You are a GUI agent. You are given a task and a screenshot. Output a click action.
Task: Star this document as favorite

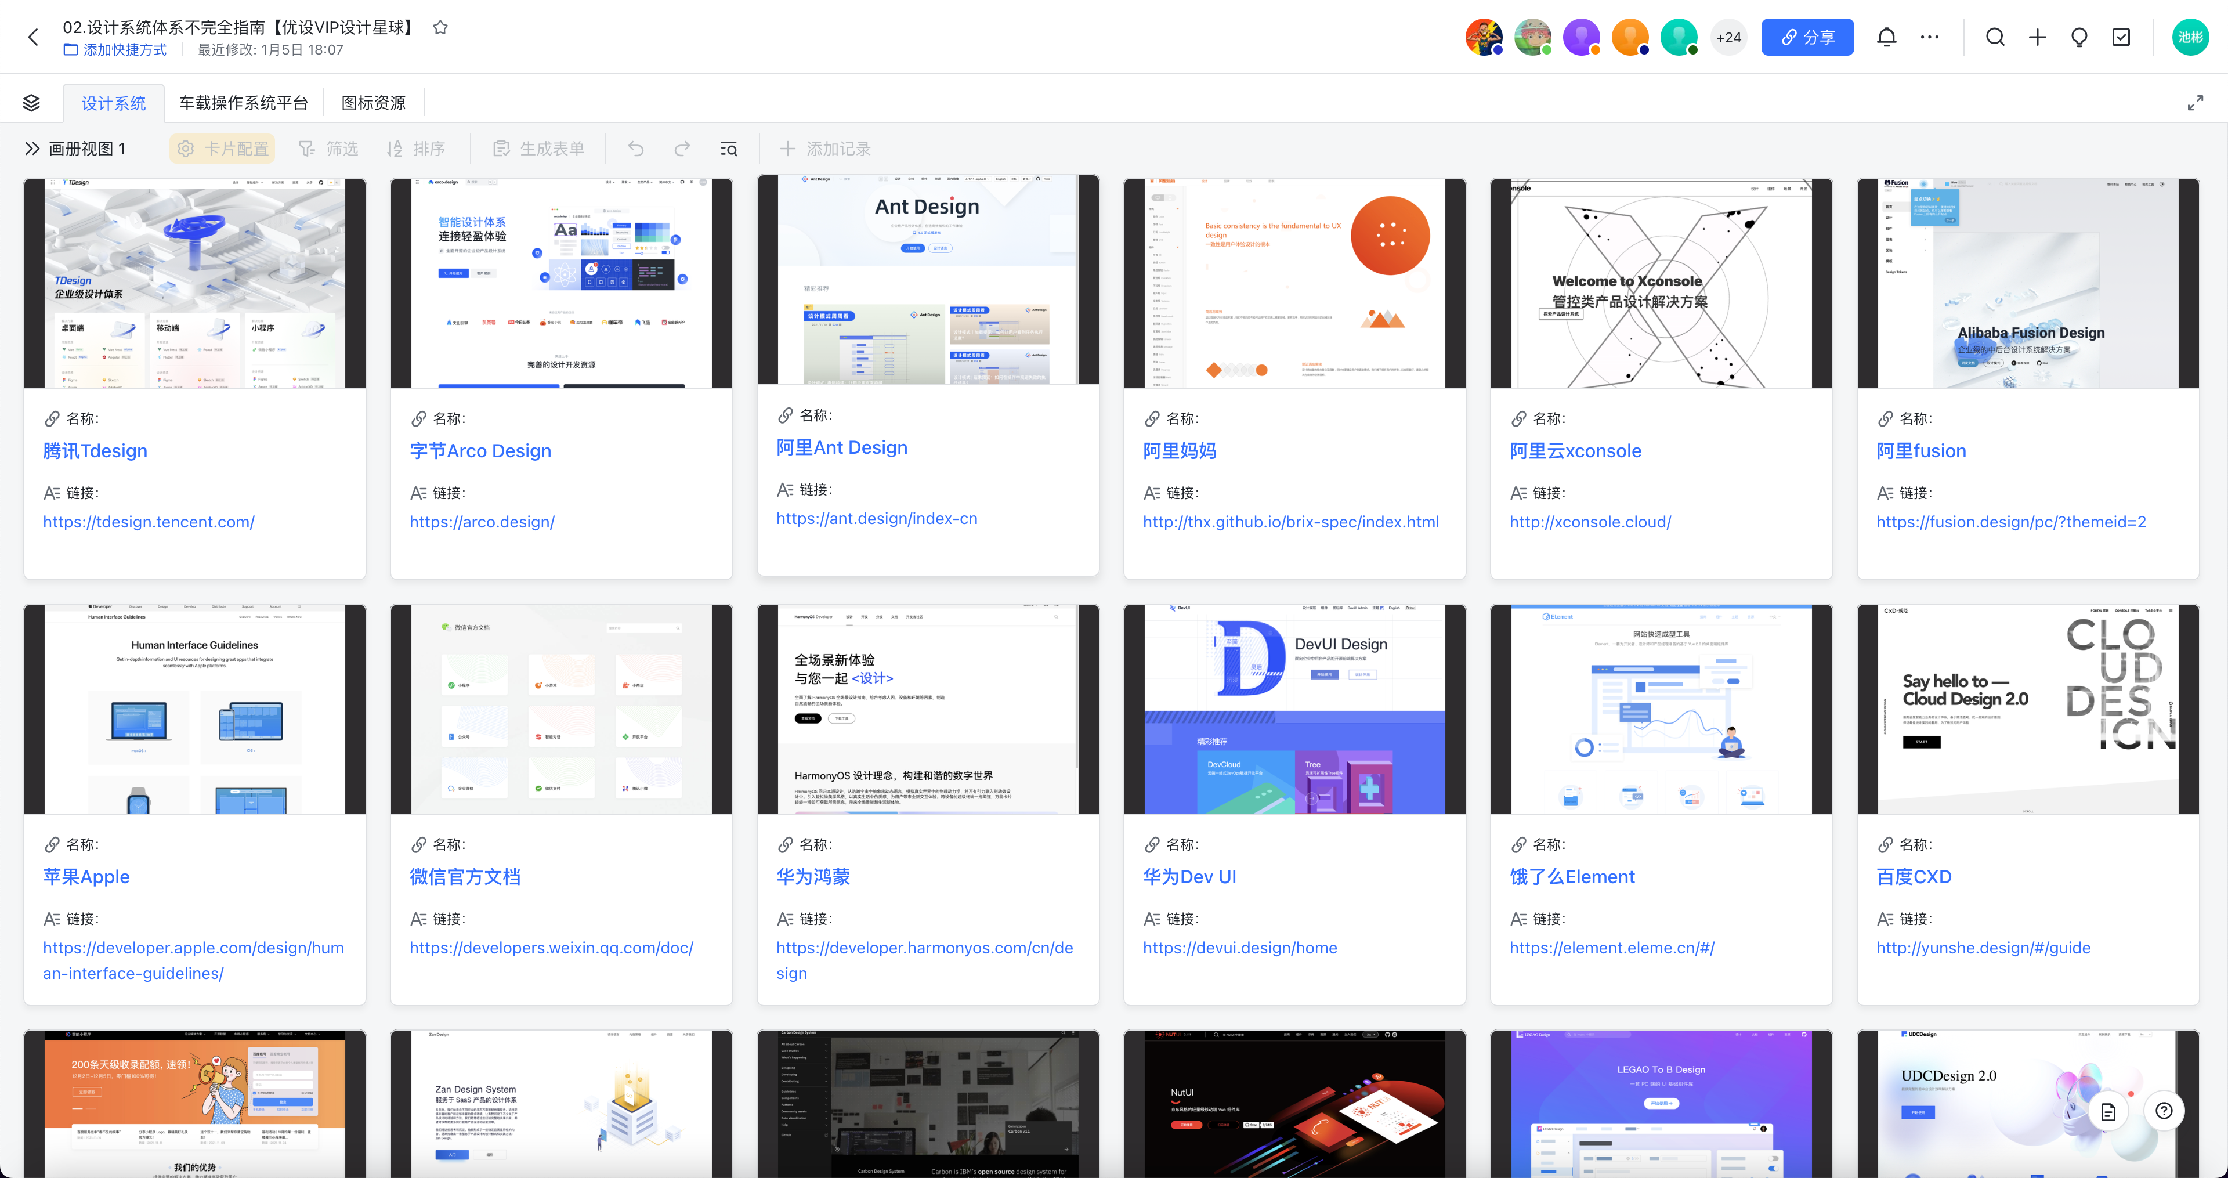pos(440,27)
